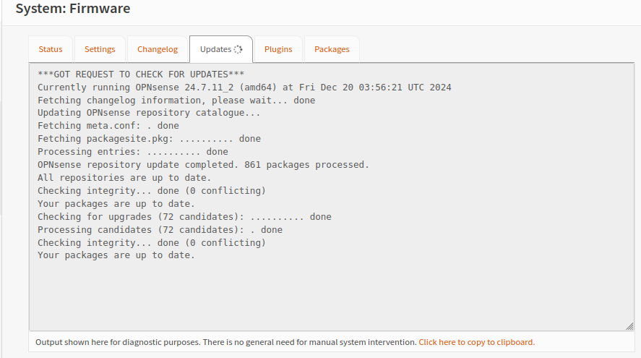Click the GOT REQUEST TO CHECK FOR UPDATES line

point(141,74)
